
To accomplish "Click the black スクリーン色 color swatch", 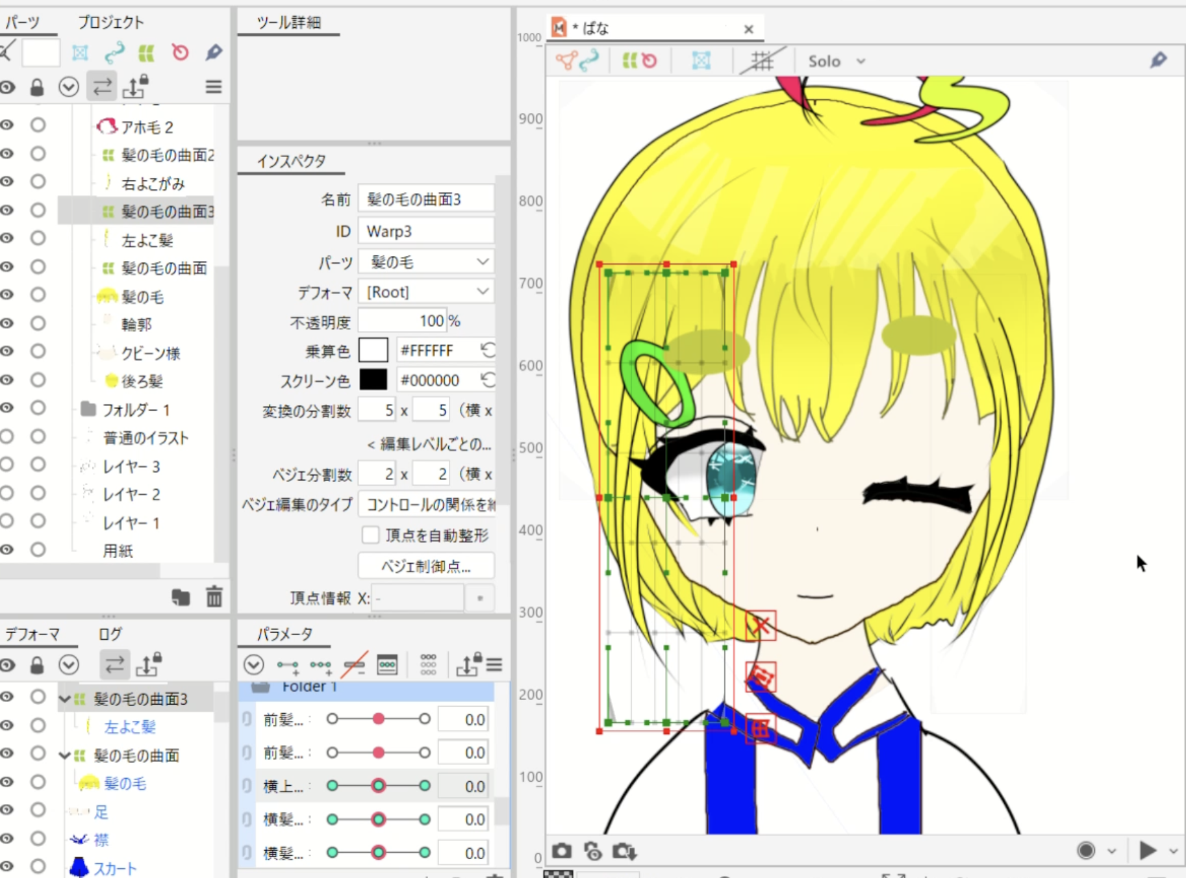I will 373,380.
